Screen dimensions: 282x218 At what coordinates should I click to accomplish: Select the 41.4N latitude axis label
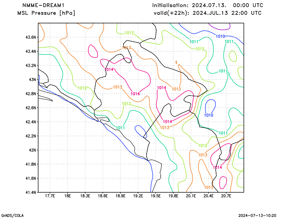click(x=31, y=193)
